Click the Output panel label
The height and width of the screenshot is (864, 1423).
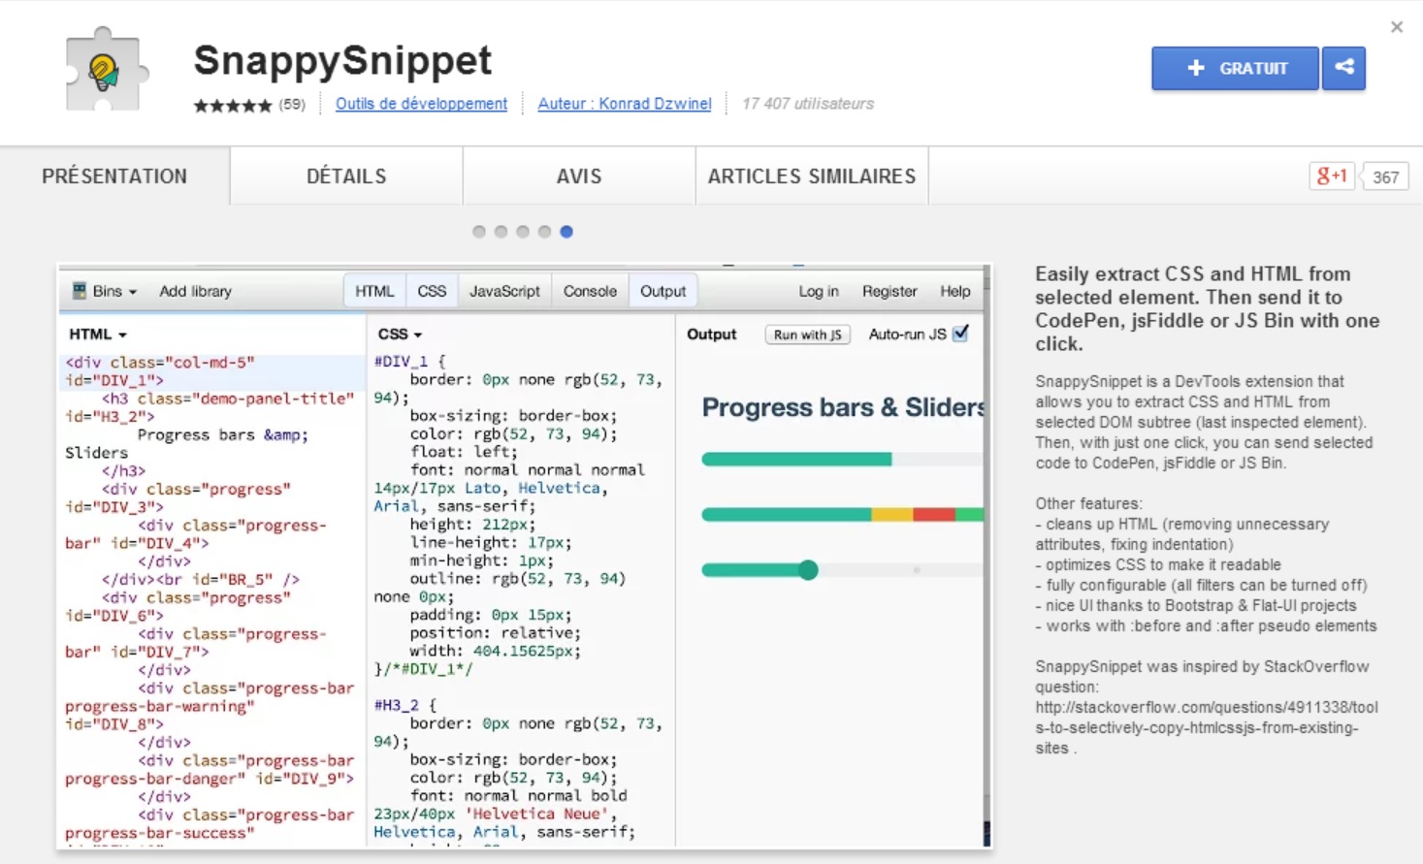coord(712,335)
